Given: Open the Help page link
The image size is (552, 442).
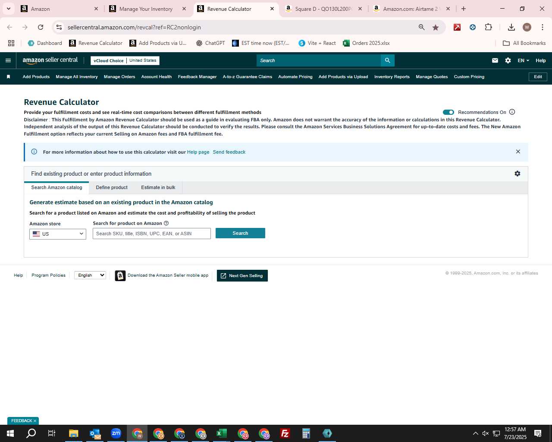Looking at the screenshot, I should coord(198,152).
